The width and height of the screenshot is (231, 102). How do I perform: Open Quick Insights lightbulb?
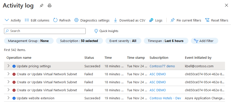click(x=96, y=31)
